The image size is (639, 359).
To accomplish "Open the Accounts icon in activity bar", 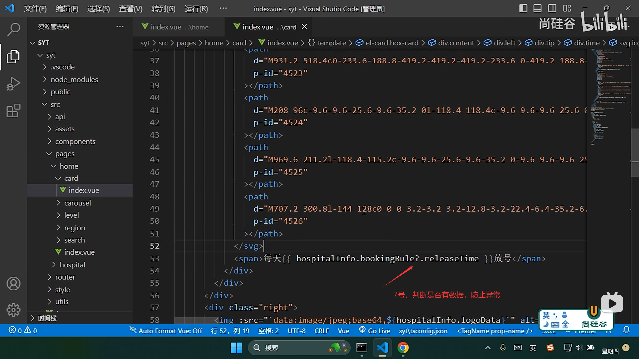I will (x=13, y=284).
